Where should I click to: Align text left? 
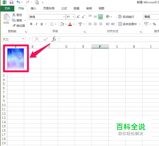coord(90,24)
